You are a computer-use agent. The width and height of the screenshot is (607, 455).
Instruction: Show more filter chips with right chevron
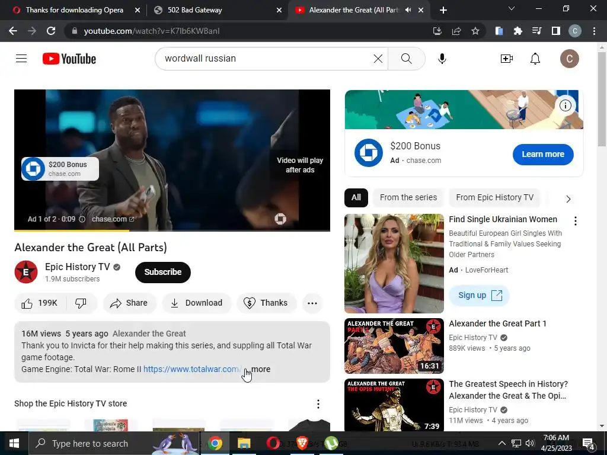(568, 199)
